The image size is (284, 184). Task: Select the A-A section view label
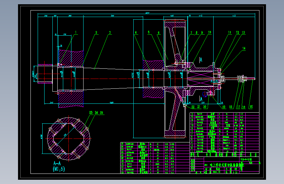click(x=57, y=164)
